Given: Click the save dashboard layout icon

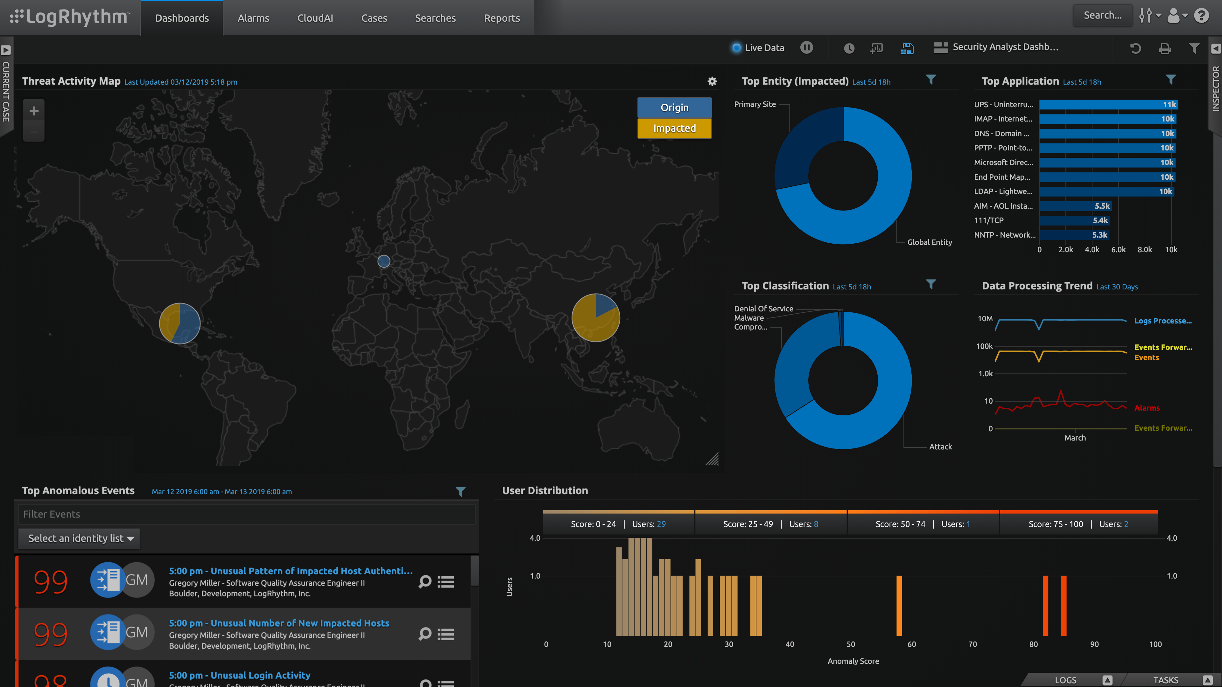Looking at the screenshot, I should pos(907,48).
